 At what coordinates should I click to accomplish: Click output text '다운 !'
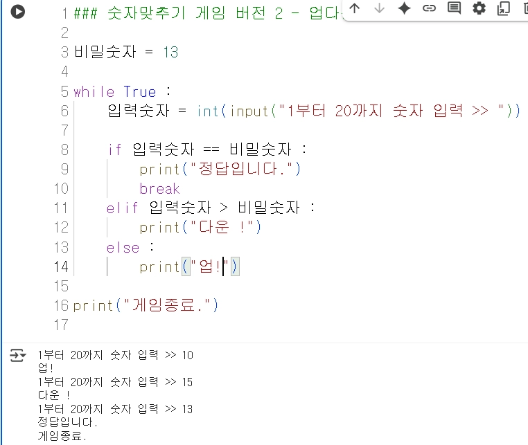54,395
